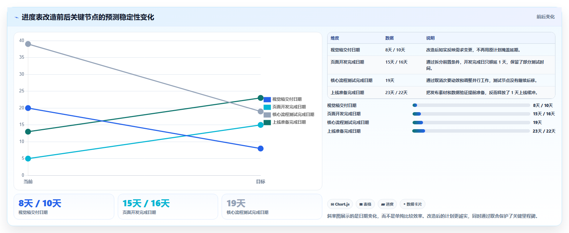This screenshot has width=569, height=233.
Task: Click the 上线准备完成日期 legend label in the chart
Action: [x=289, y=122]
